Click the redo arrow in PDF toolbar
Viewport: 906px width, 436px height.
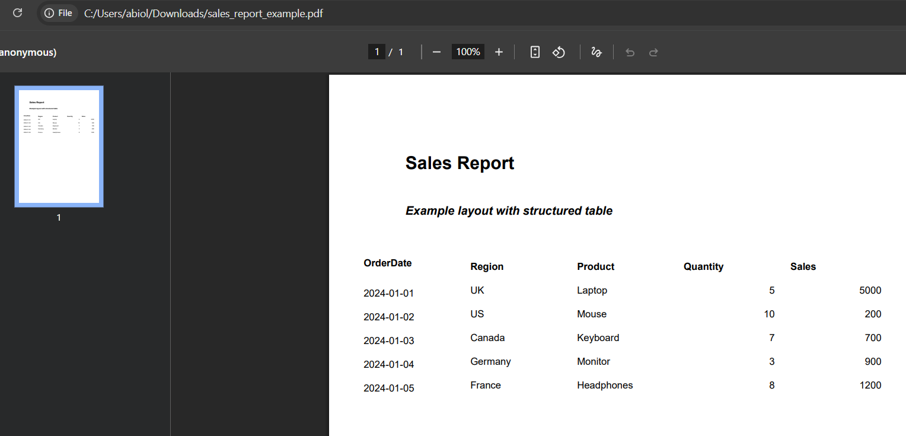tap(653, 52)
